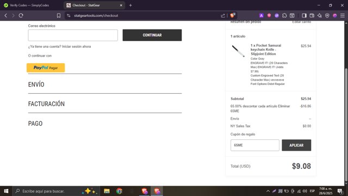Close the Checkout StatGear tab

(121, 5)
